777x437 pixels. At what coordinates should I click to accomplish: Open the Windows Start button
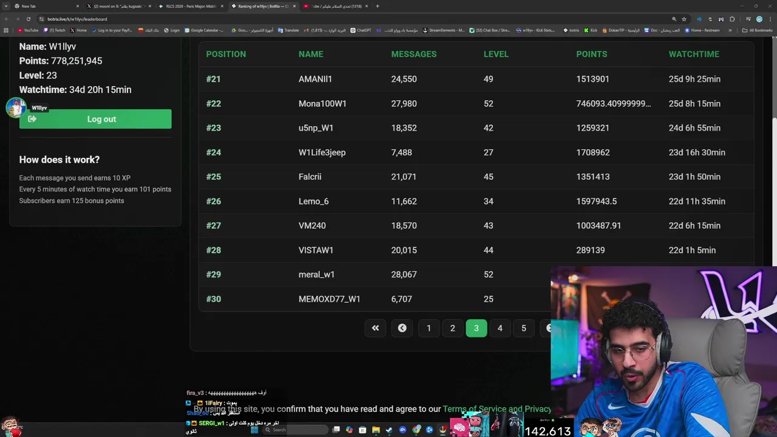click(254, 430)
